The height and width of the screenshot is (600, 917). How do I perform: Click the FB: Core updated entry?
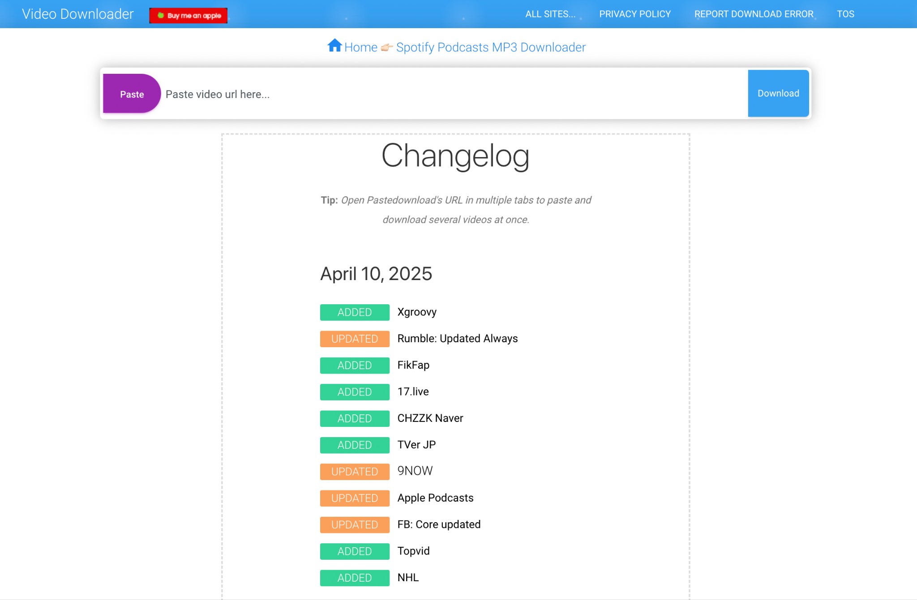coord(439,524)
